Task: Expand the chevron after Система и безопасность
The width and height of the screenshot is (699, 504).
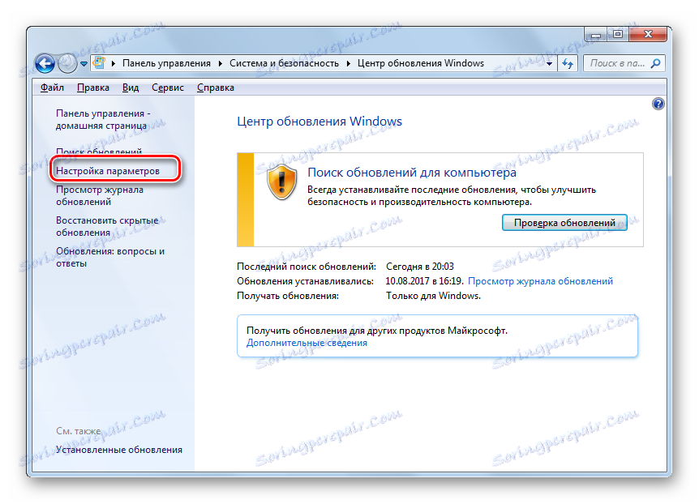Action: click(x=348, y=63)
